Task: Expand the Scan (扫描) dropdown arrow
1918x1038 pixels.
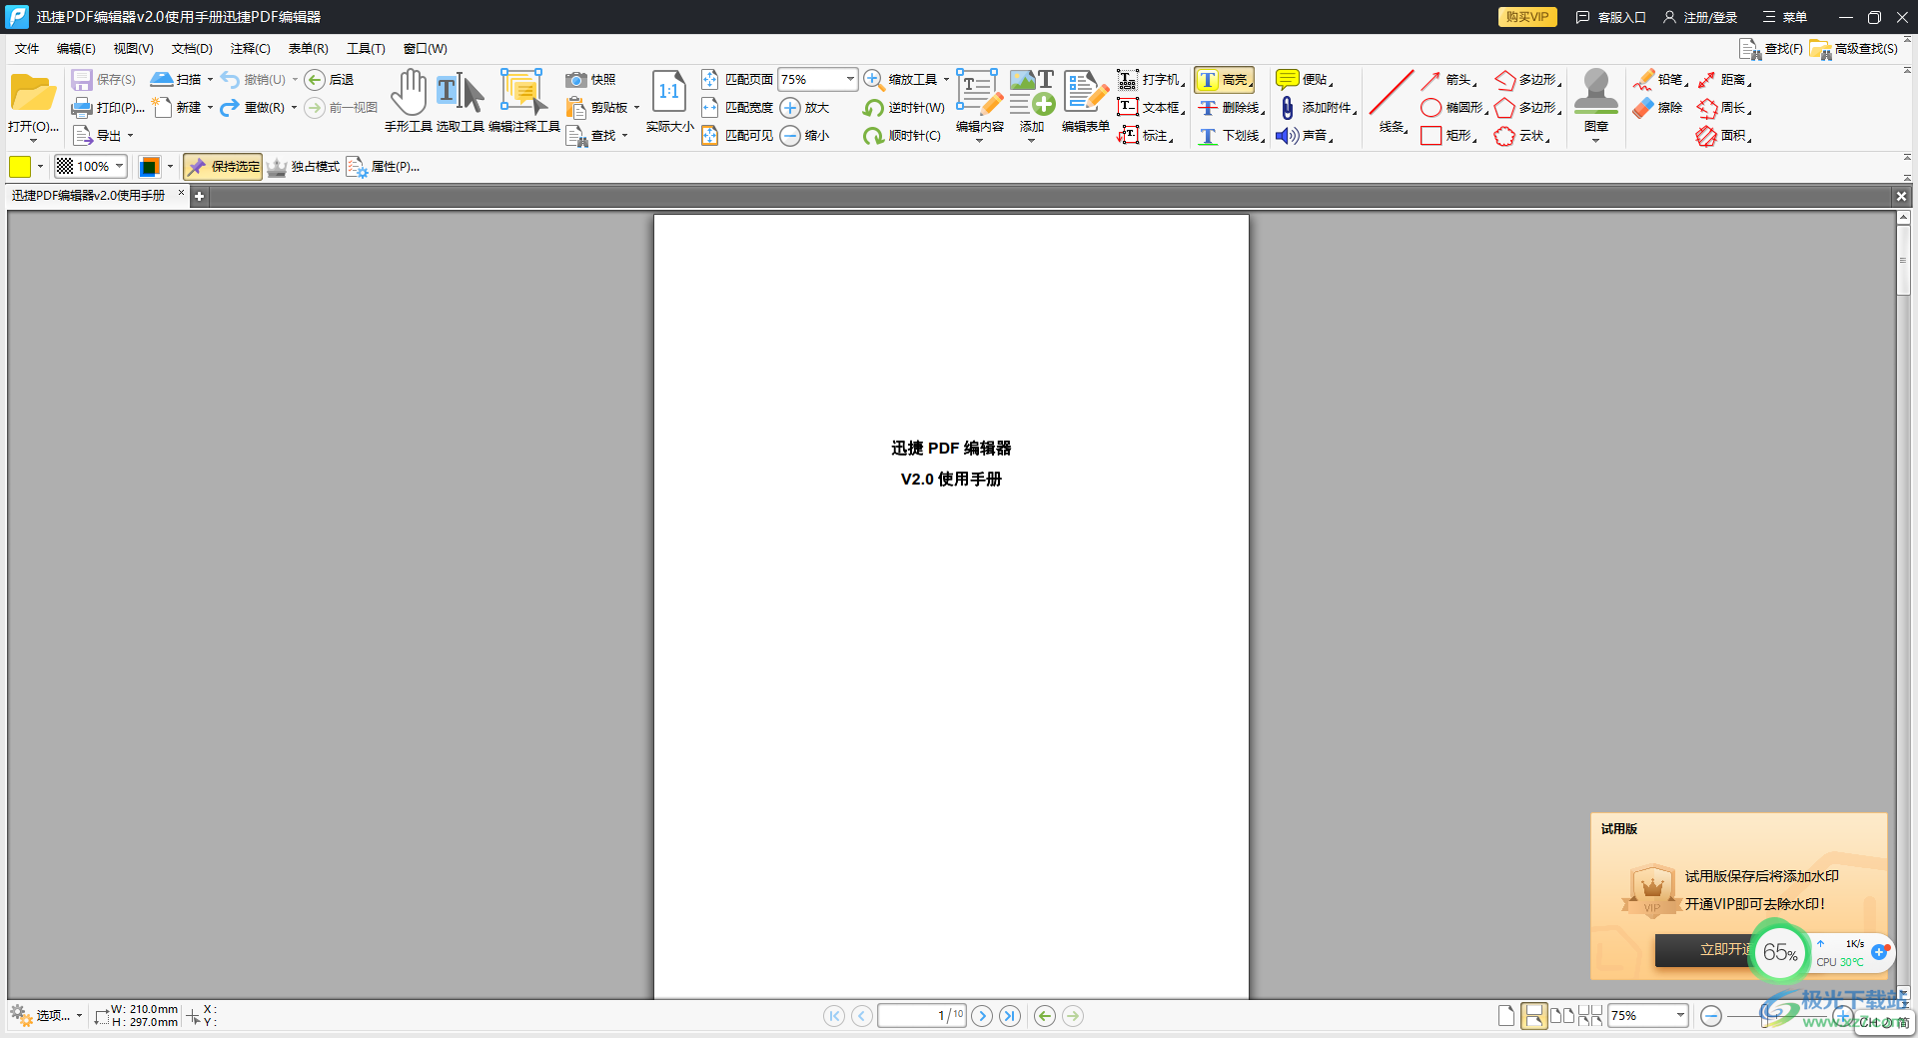Action: point(210,80)
